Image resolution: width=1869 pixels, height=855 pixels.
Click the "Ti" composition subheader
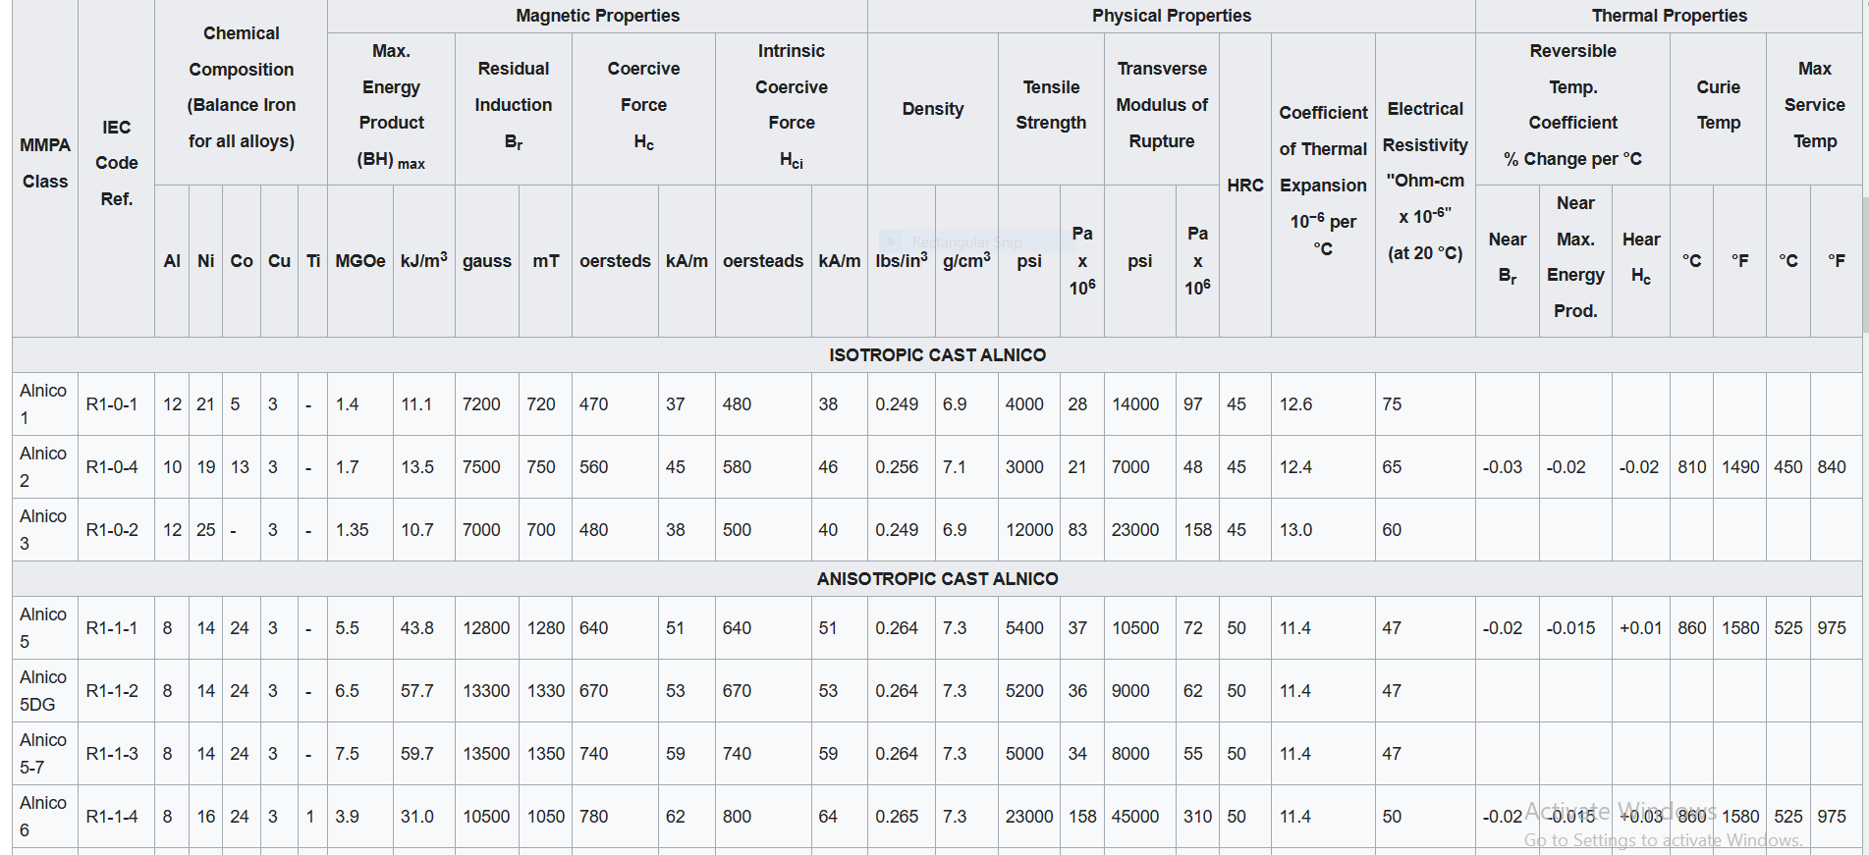[313, 261]
